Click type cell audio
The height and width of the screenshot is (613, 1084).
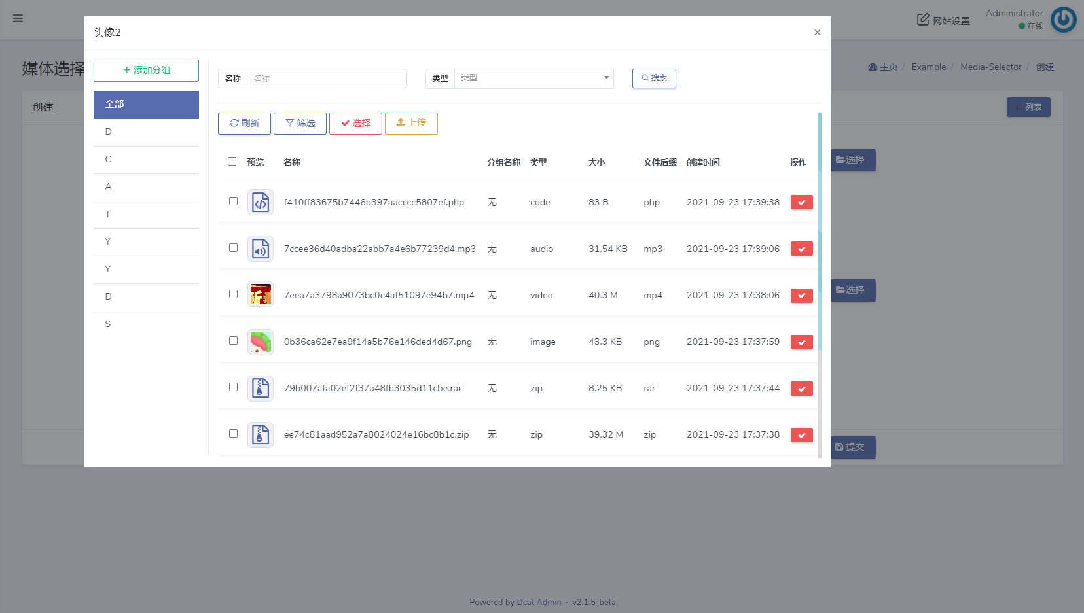[541, 249]
